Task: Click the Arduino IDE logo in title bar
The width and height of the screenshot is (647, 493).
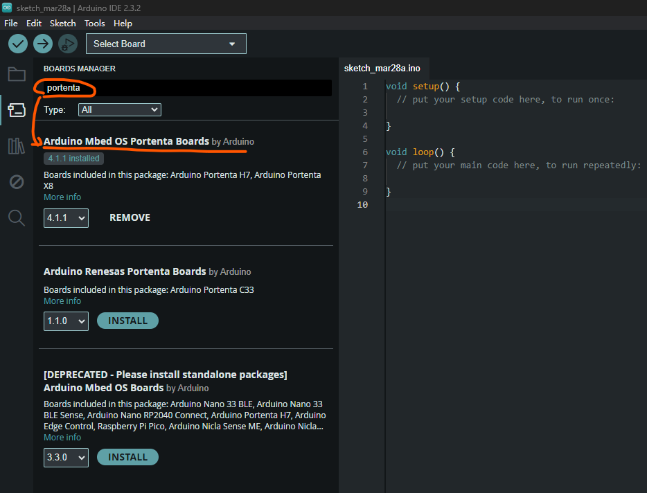Action: point(7,7)
